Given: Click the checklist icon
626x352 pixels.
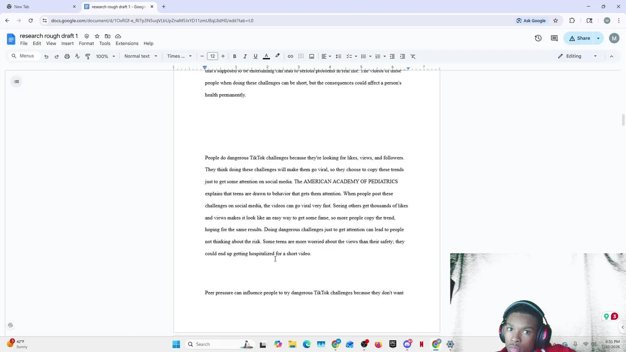Looking at the screenshot, I should tap(349, 56).
